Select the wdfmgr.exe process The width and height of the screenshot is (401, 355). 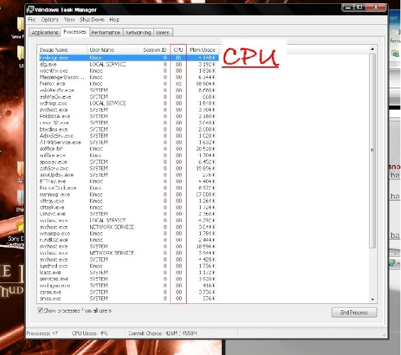(128, 103)
